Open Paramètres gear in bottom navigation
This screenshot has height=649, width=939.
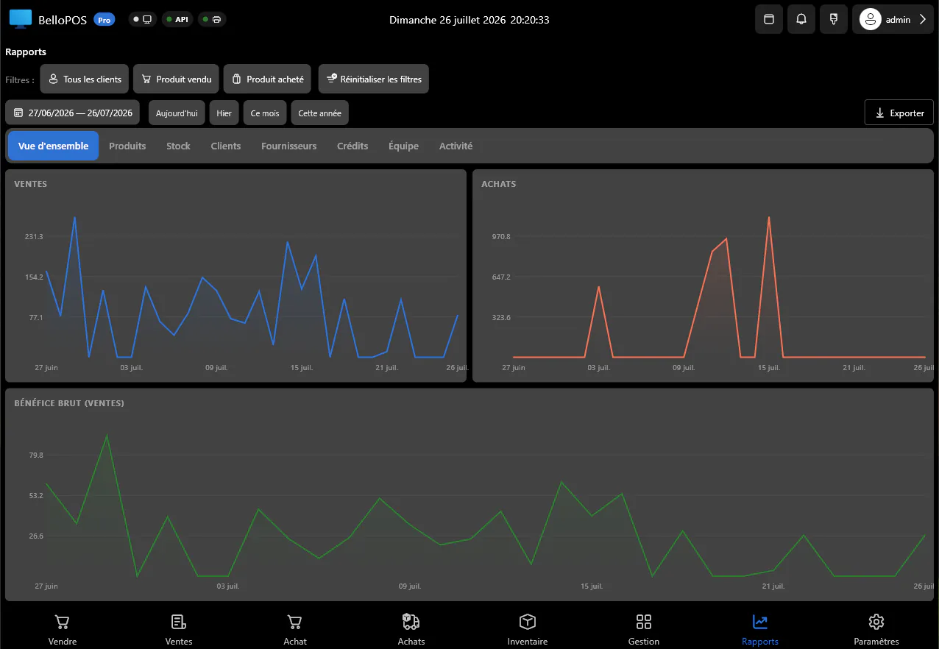pos(876,630)
